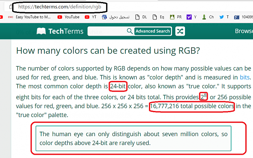Click the note about the human eye

(x=134, y=139)
